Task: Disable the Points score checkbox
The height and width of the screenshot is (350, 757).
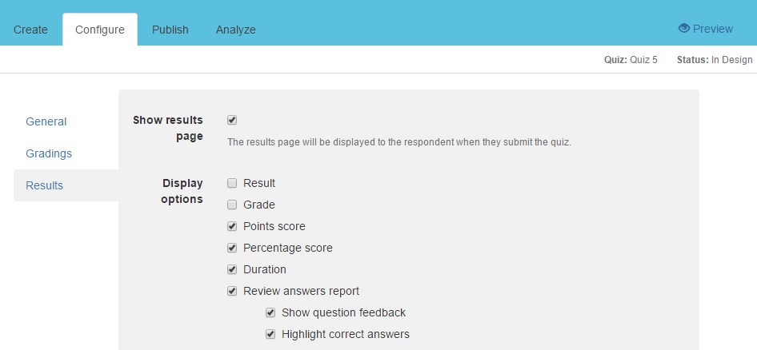Action: click(232, 226)
